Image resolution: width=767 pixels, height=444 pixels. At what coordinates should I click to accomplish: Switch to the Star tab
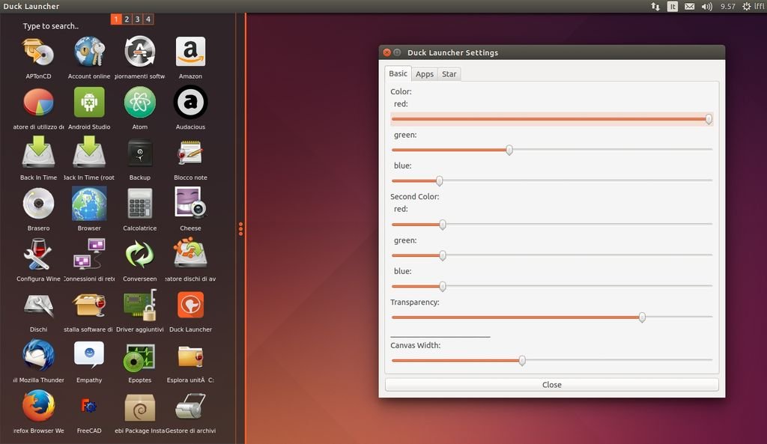pos(449,74)
